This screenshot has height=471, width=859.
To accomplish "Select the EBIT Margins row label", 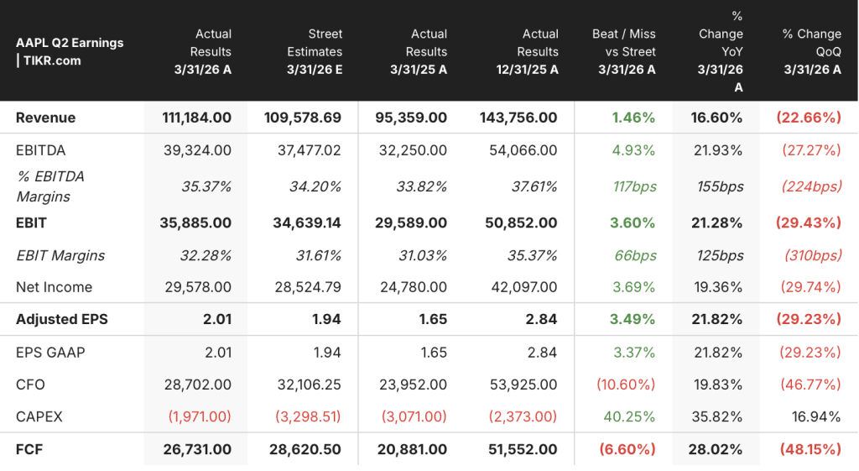I will [60, 255].
